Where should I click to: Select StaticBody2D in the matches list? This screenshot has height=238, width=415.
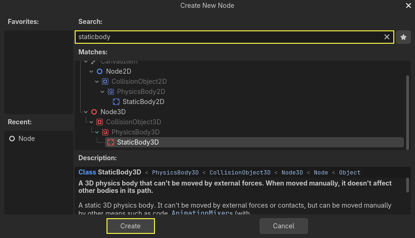pyautogui.click(x=143, y=102)
